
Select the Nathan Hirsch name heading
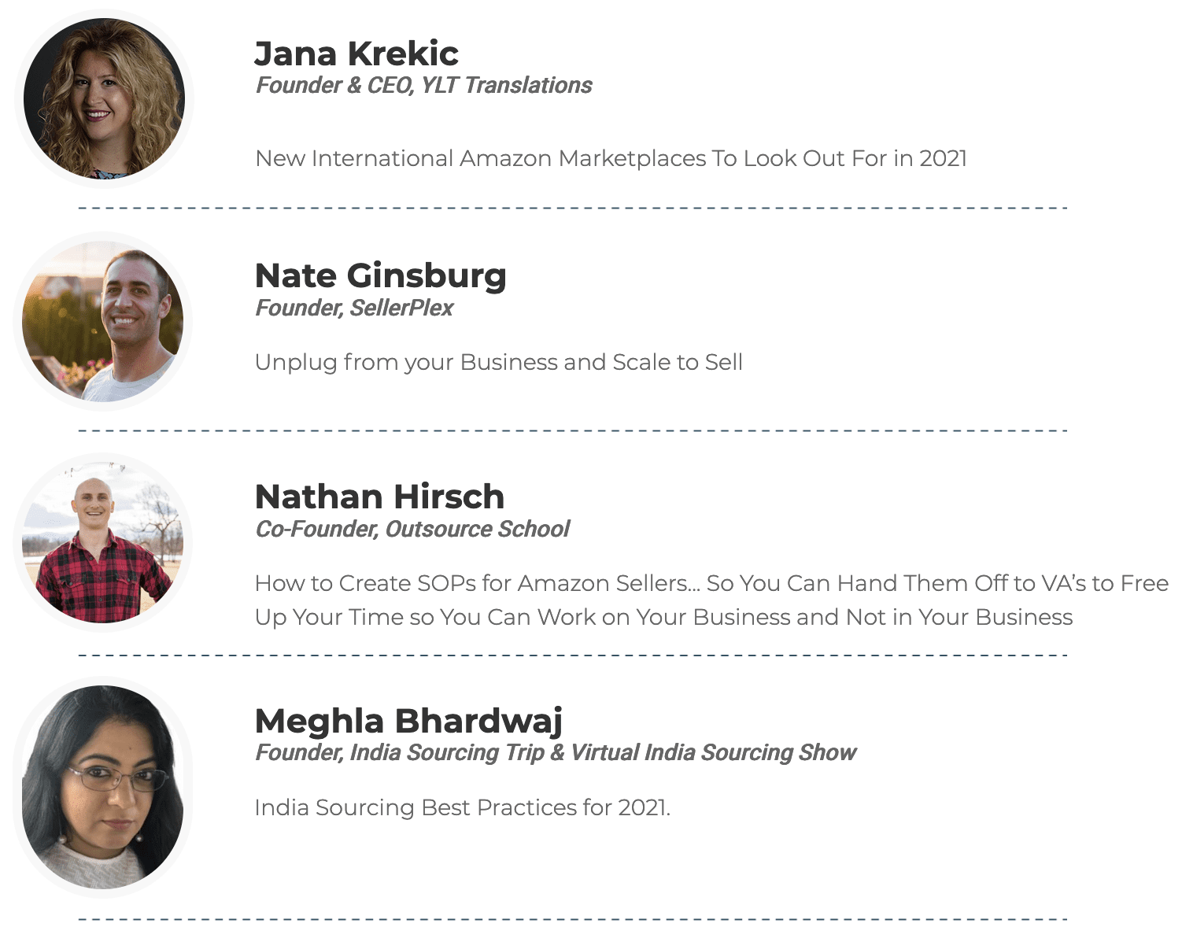point(380,497)
